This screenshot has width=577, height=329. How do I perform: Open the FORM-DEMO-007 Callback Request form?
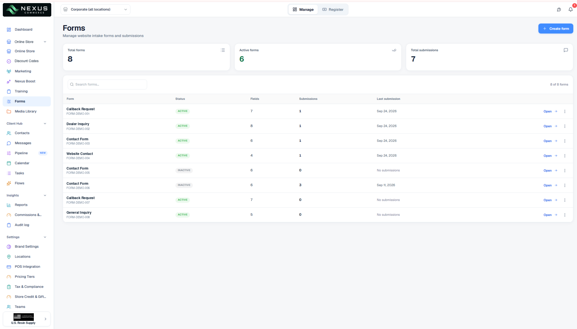[x=550, y=200]
